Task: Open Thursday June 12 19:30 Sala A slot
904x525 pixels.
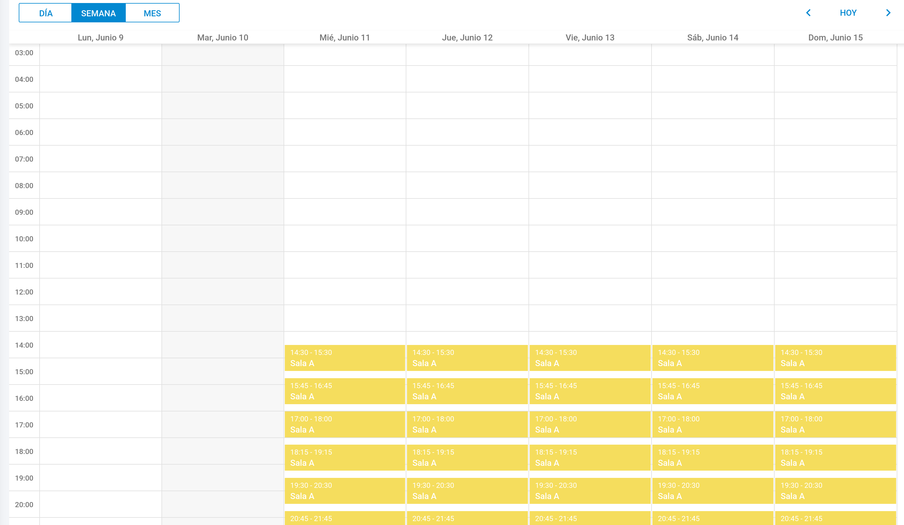Action: [467, 491]
